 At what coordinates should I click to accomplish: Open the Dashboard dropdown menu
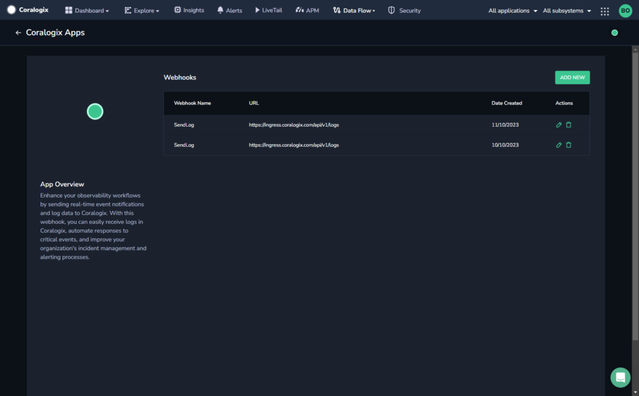click(87, 10)
